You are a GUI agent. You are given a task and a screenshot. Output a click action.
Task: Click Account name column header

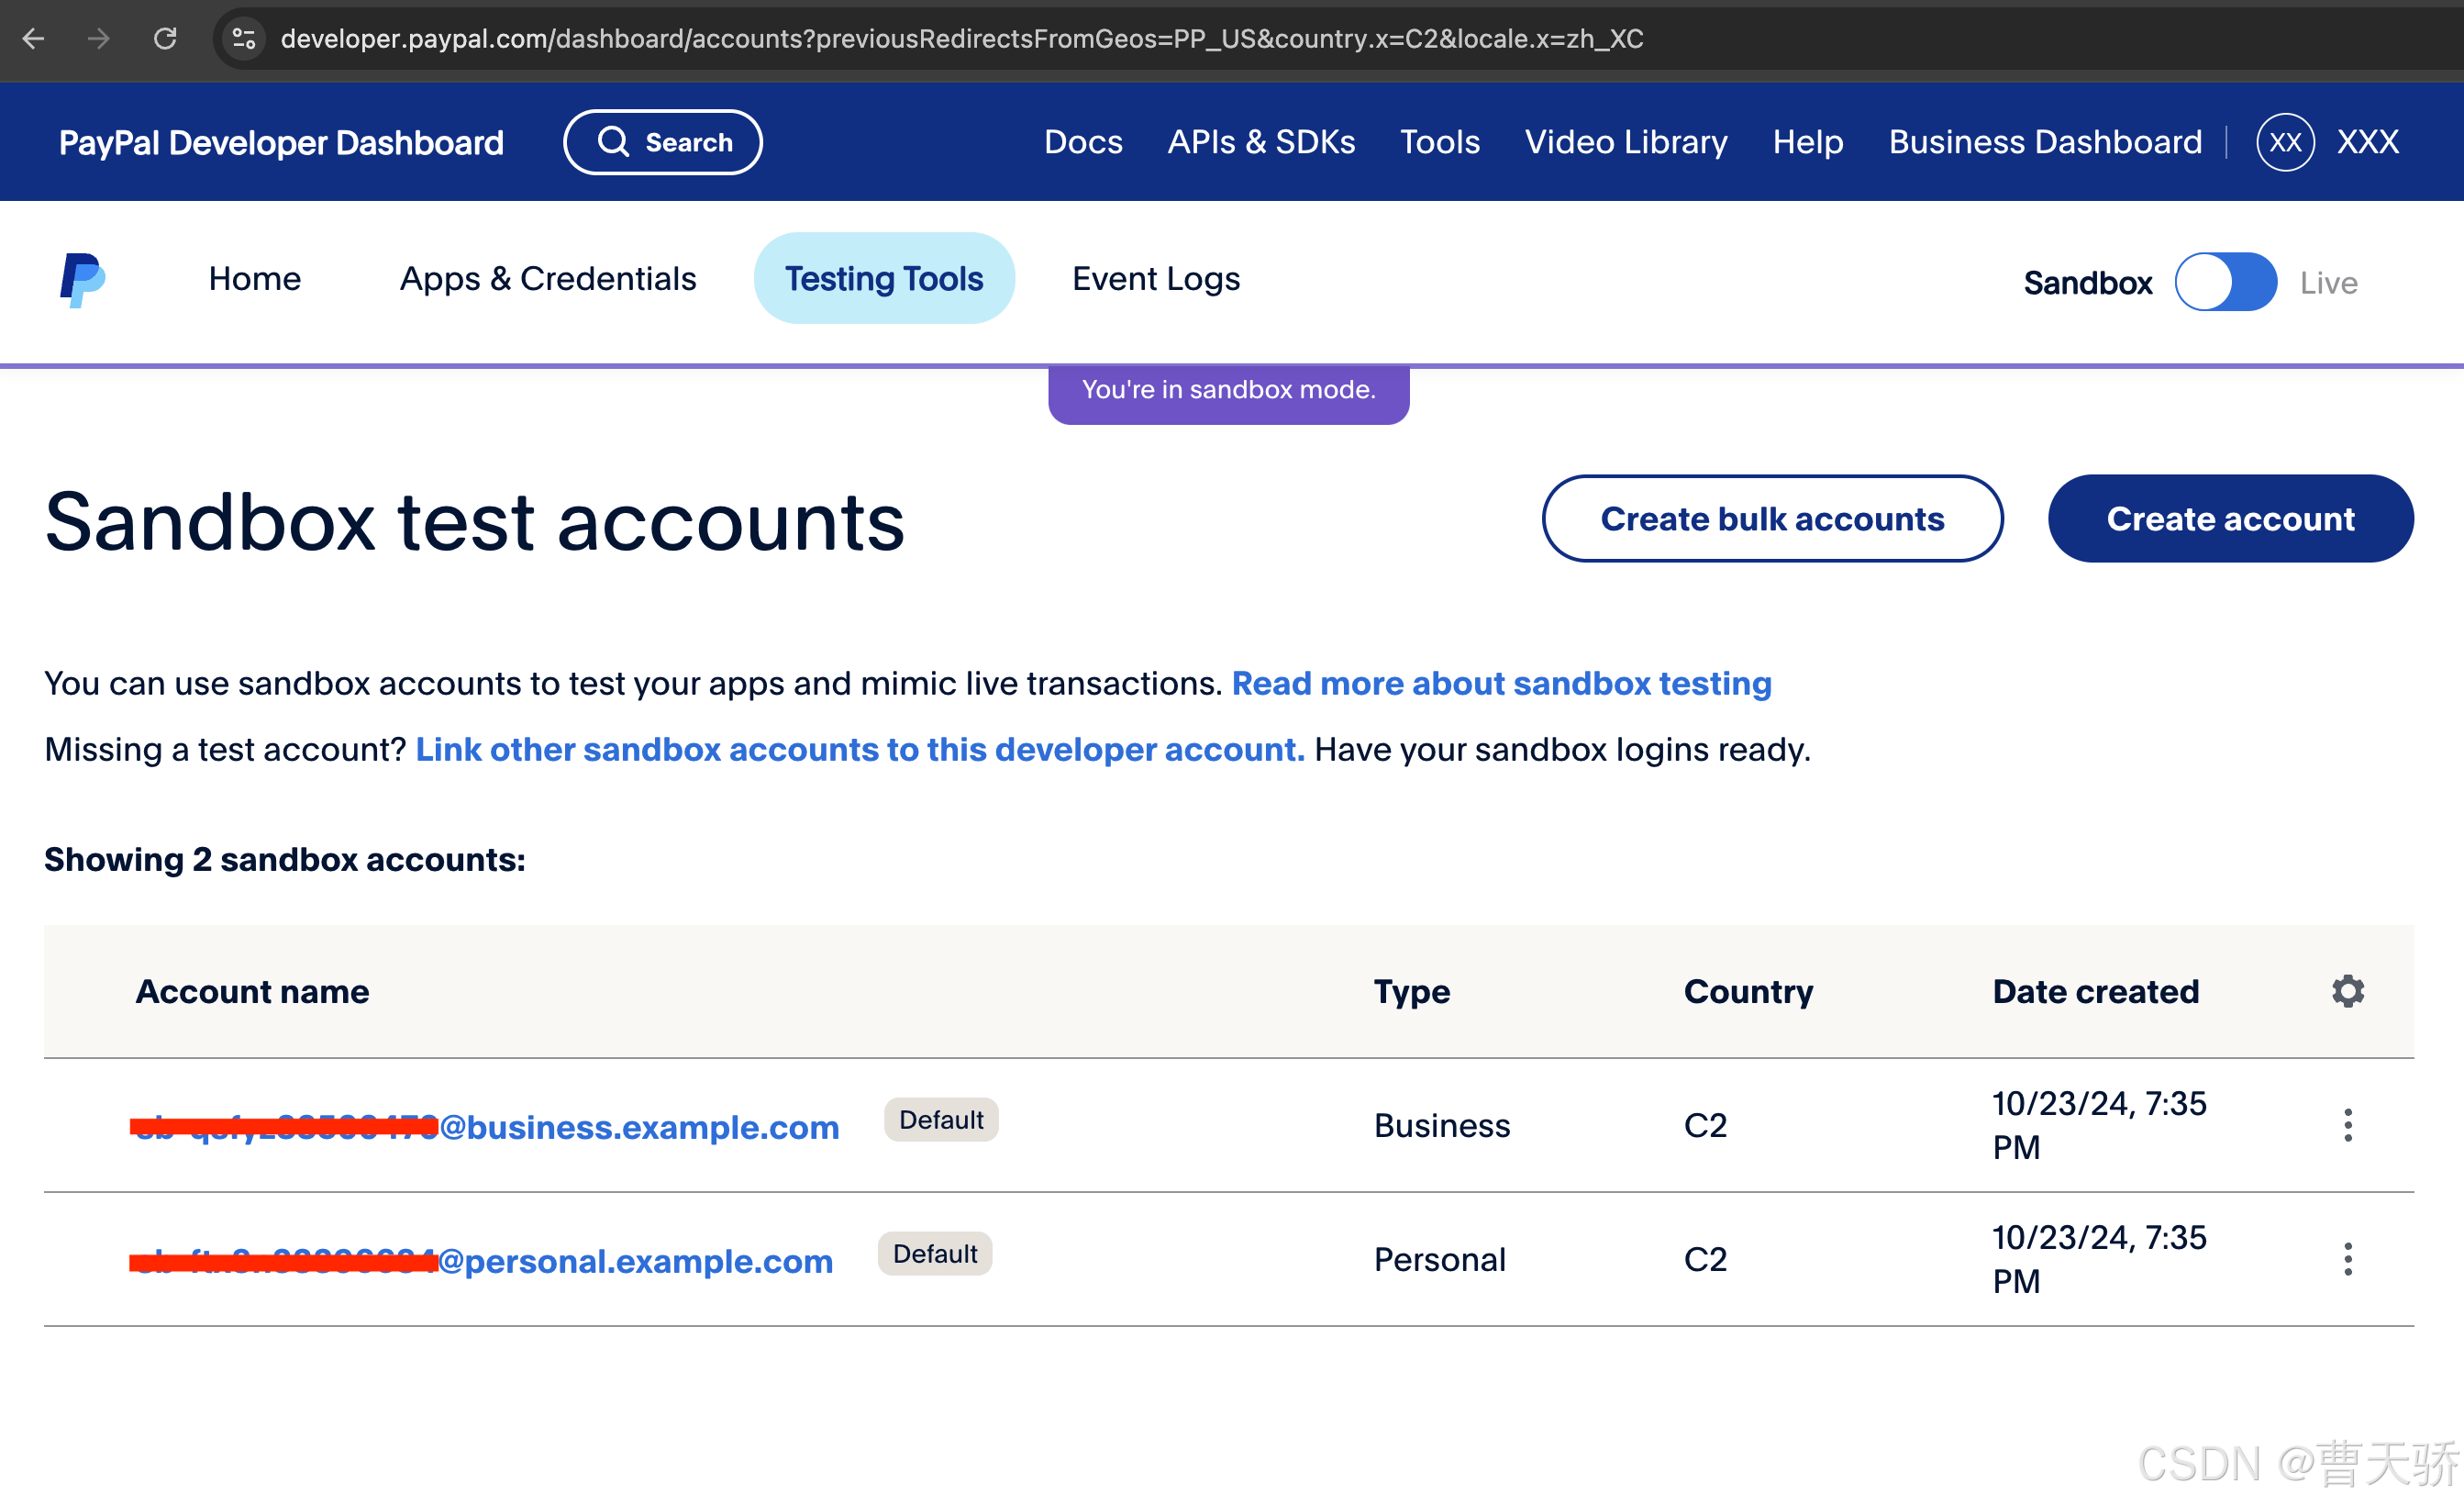(252, 992)
